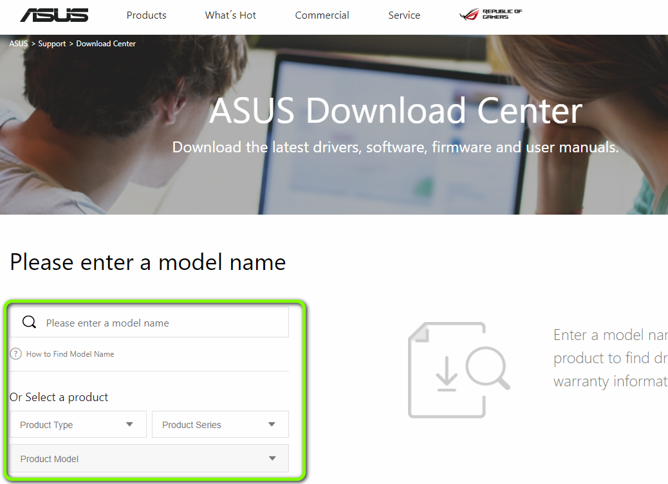Open the Service menu
This screenshot has height=484, width=668.
tap(404, 15)
